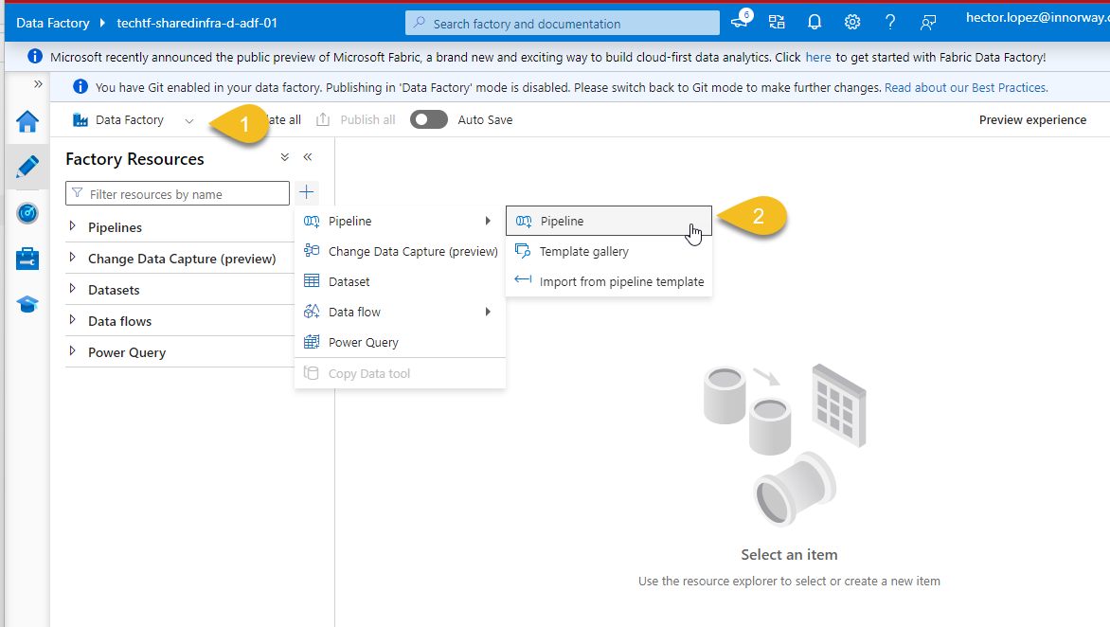Click Preview experience

pos(1032,120)
